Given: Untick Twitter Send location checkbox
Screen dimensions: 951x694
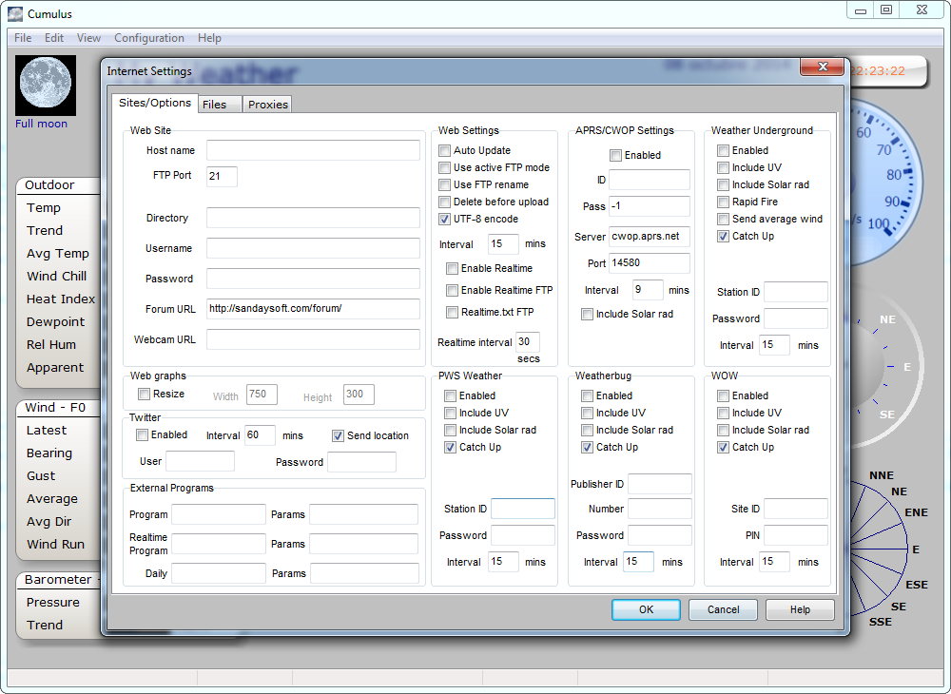Looking at the screenshot, I should (x=339, y=436).
